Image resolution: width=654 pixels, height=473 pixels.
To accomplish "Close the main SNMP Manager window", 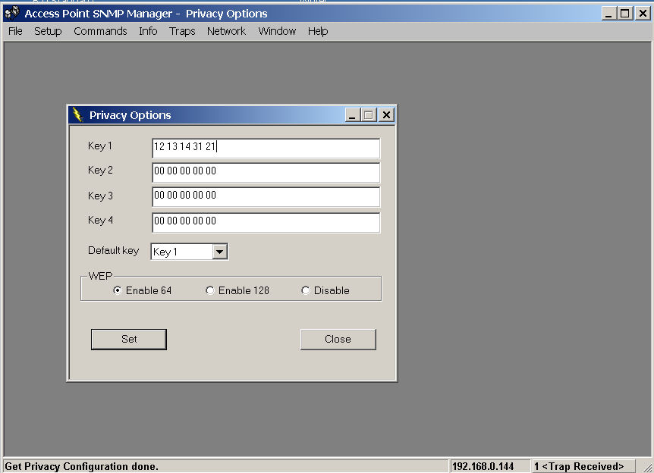I will 643,14.
